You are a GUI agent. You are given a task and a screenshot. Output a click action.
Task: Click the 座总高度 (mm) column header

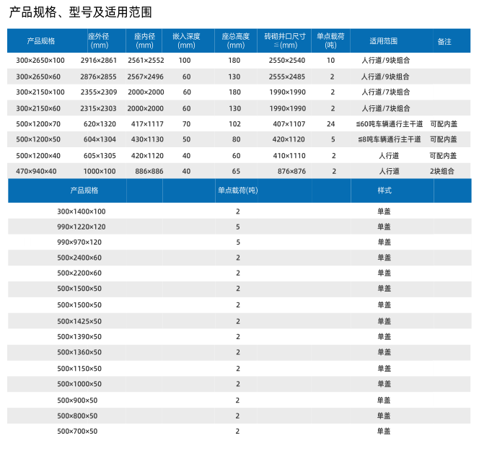coord(235,40)
